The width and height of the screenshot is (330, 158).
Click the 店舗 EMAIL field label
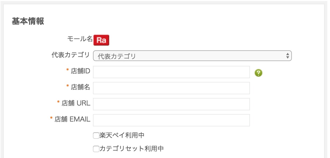(x=73, y=119)
